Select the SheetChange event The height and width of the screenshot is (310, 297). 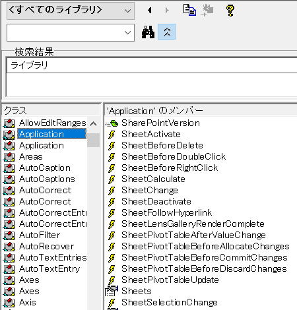tap(150, 190)
